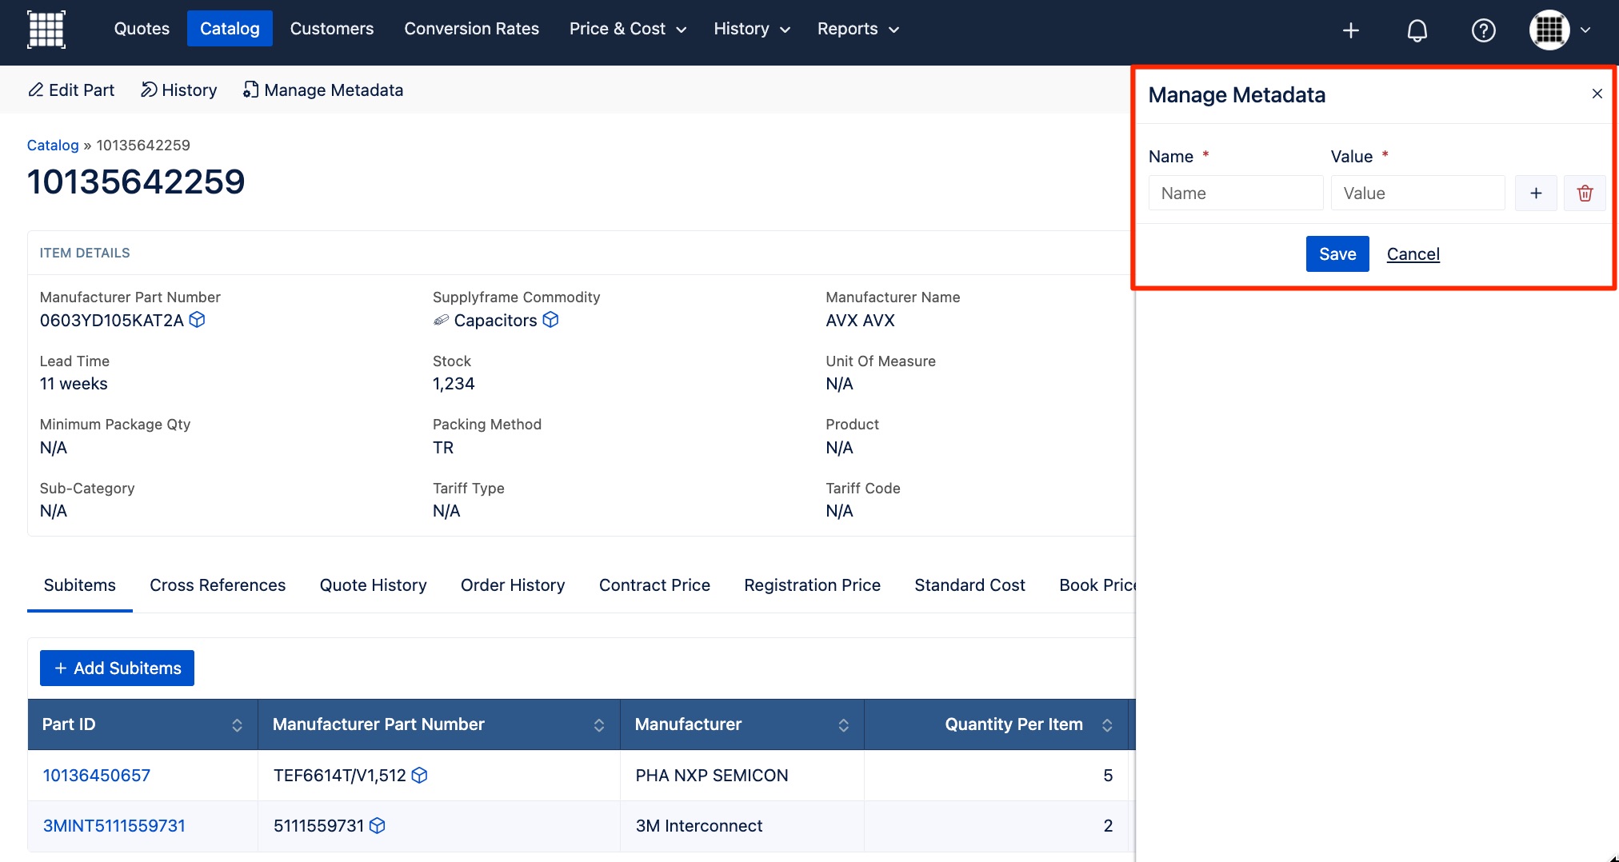
Task: Open part 10136450657
Action: click(97, 775)
